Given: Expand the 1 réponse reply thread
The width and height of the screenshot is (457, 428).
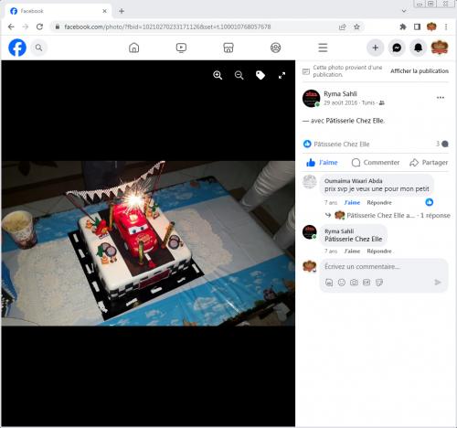Looking at the screenshot, I should pos(435,216).
